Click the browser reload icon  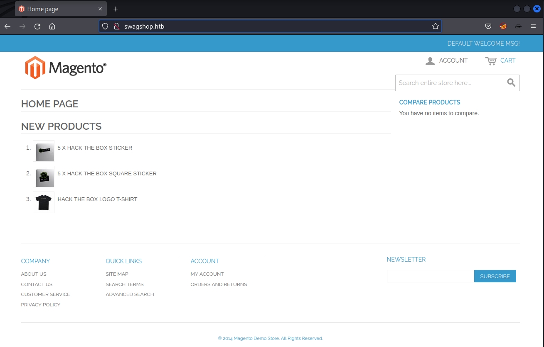37,27
